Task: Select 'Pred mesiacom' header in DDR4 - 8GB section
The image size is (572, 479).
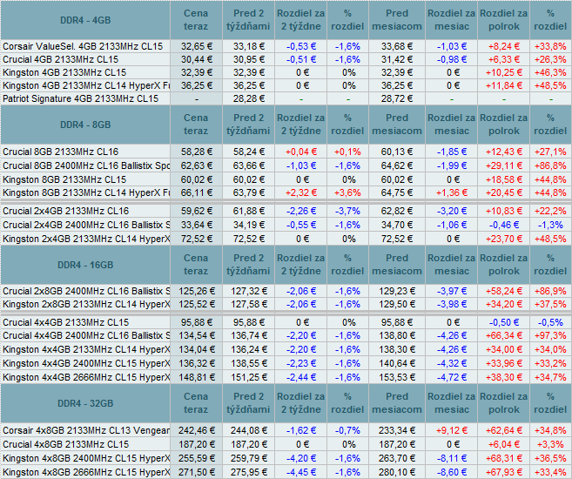Action: [x=397, y=125]
